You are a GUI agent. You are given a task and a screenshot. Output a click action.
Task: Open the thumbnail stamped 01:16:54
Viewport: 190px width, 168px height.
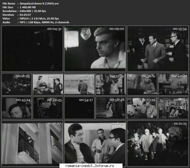(95, 143)
